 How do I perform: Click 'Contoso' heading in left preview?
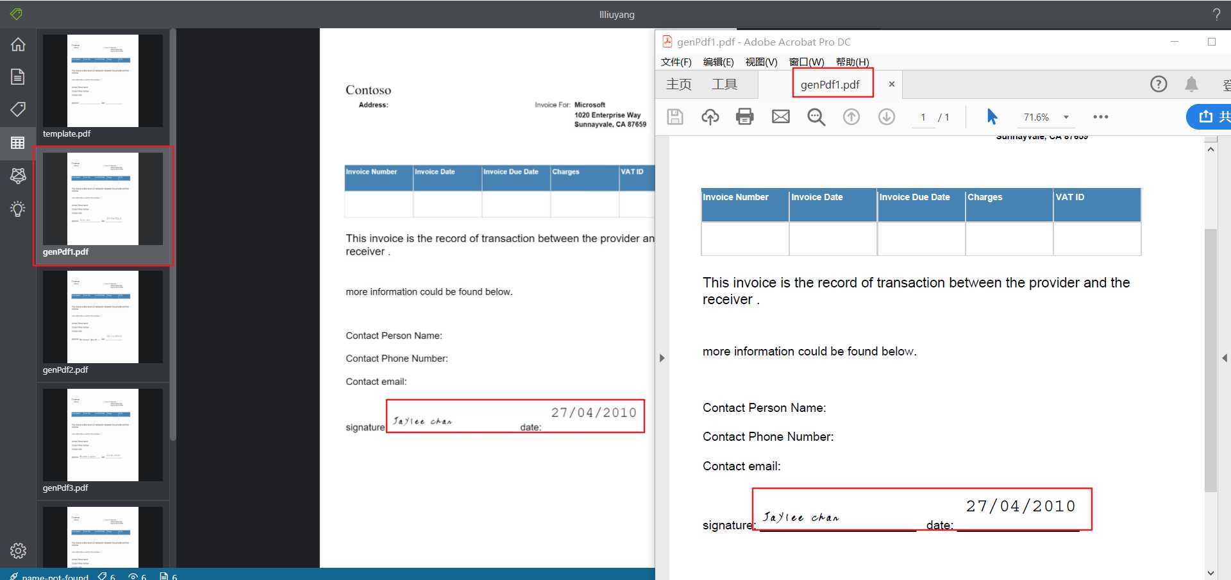[x=368, y=90]
